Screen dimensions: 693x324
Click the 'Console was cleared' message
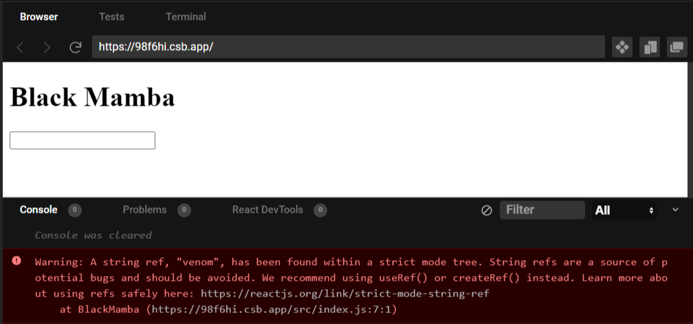pyautogui.click(x=93, y=235)
